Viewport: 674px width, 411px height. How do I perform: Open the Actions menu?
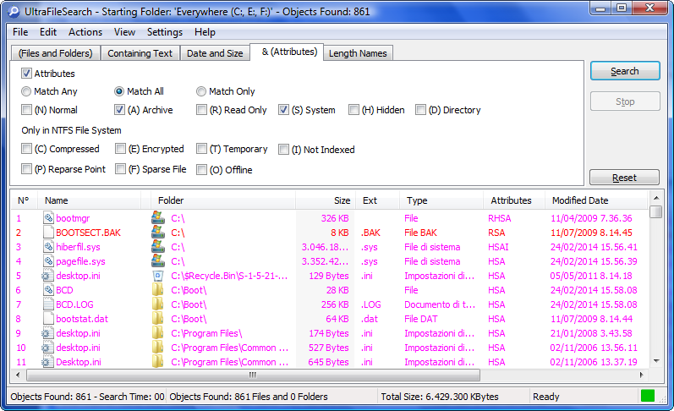tap(85, 32)
